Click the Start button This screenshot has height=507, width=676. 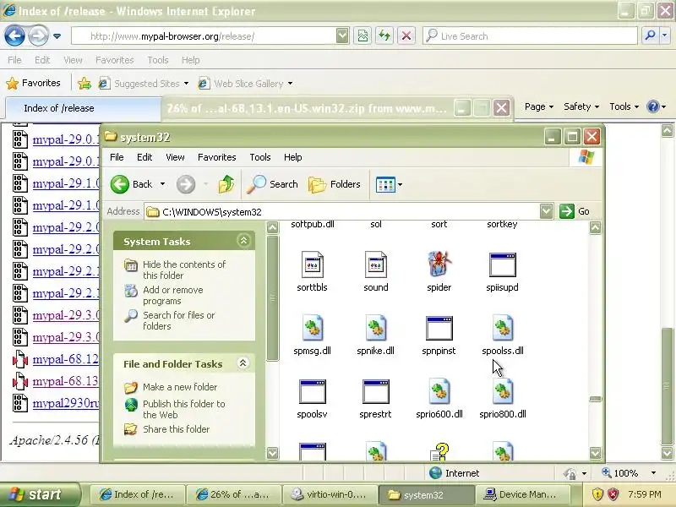coord(40,494)
